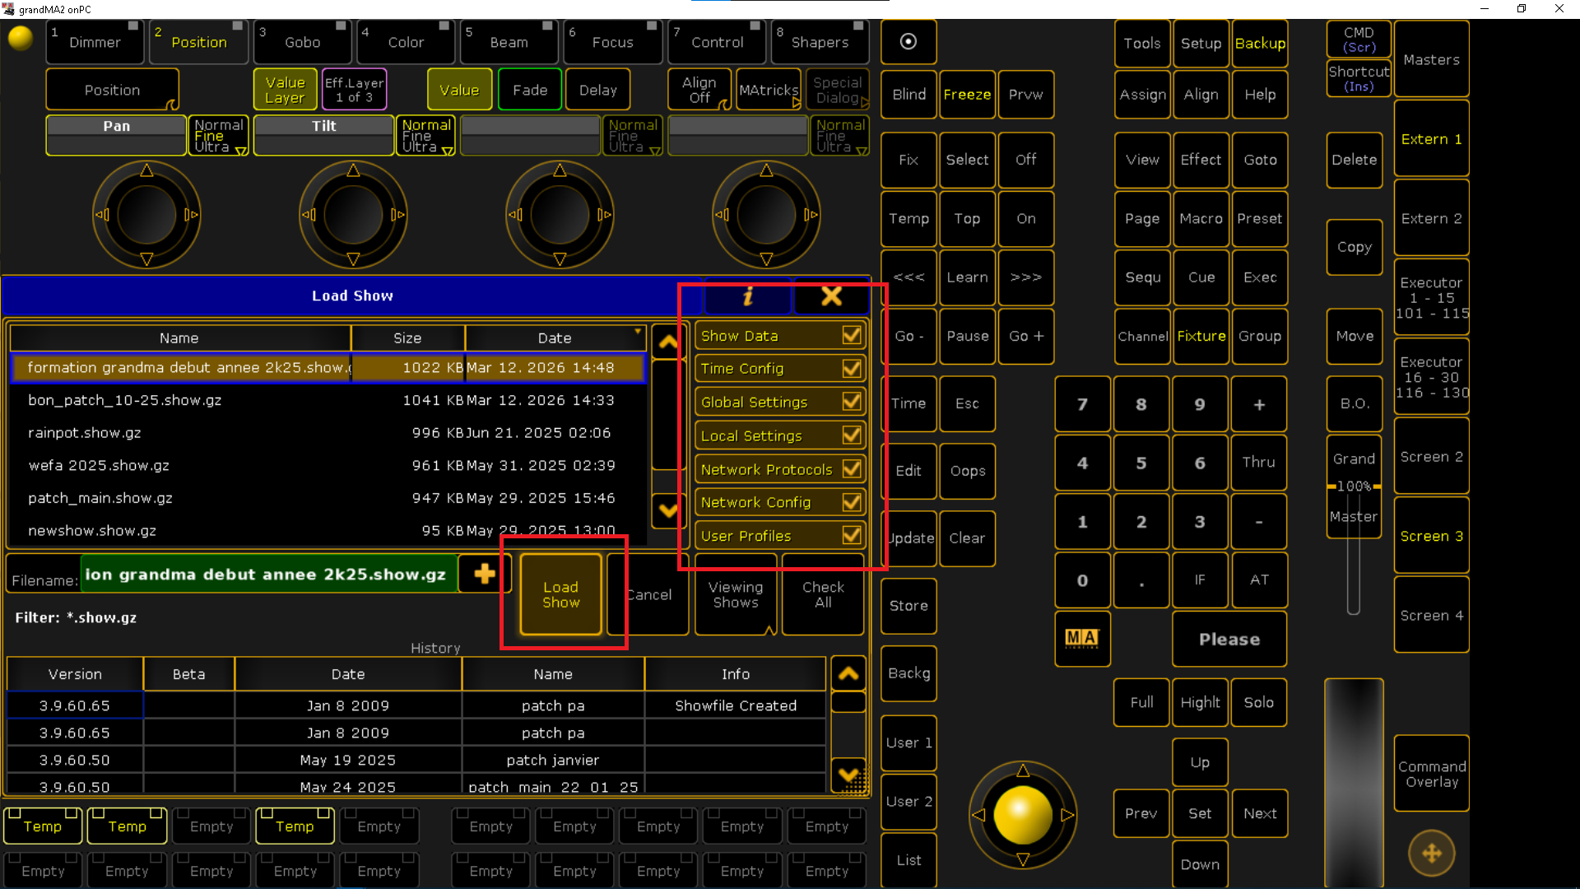
Task: Switch to the Dimmer tab
Action: pos(95,42)
